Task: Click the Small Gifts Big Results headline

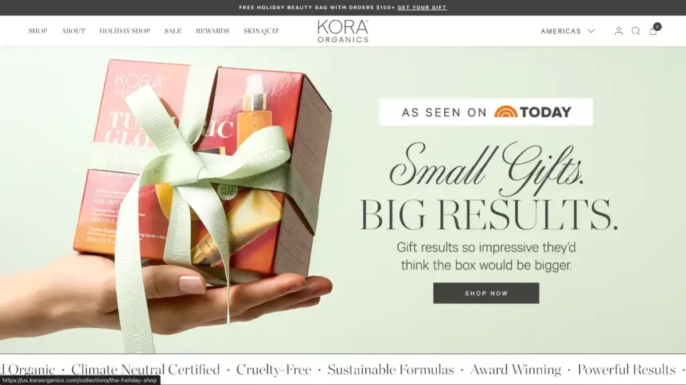Action: pyautogui.click(x=488, y=187)
